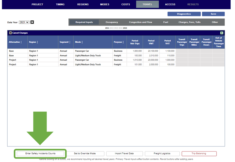This screenshot has width=235, height=162.
Task: Open the Data Year dropdown
Action: [x=24, y=22]
